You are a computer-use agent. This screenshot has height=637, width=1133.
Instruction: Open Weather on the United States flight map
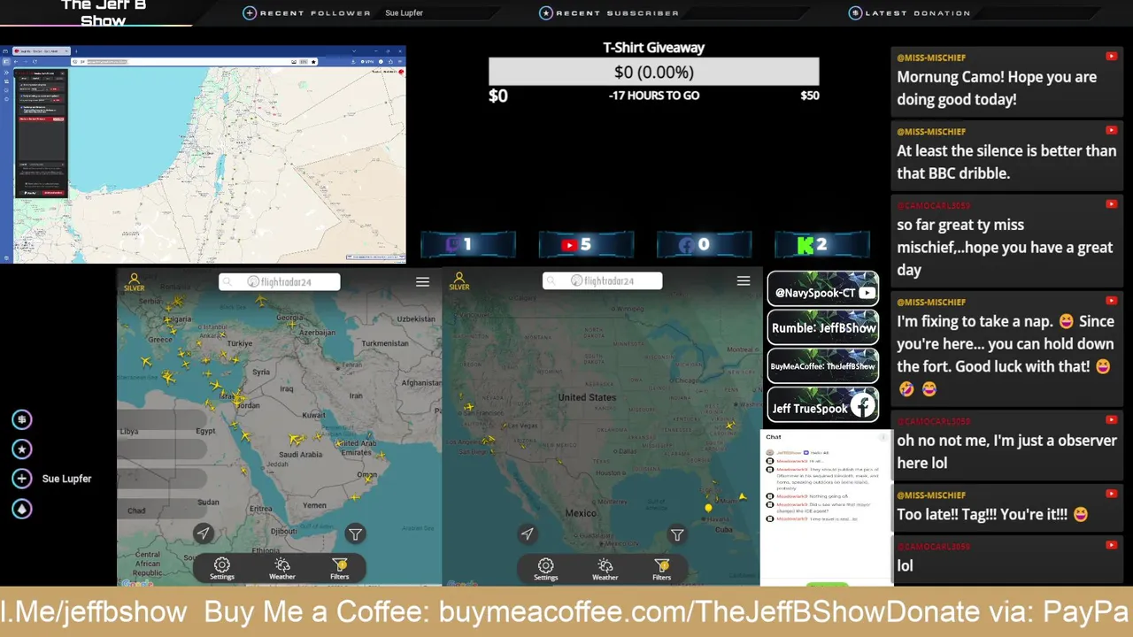[605, 568]
